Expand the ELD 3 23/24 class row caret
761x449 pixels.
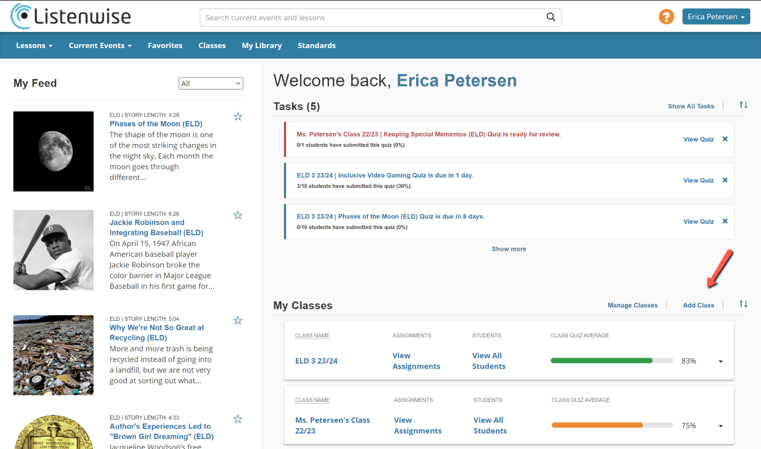pos(721,361)
